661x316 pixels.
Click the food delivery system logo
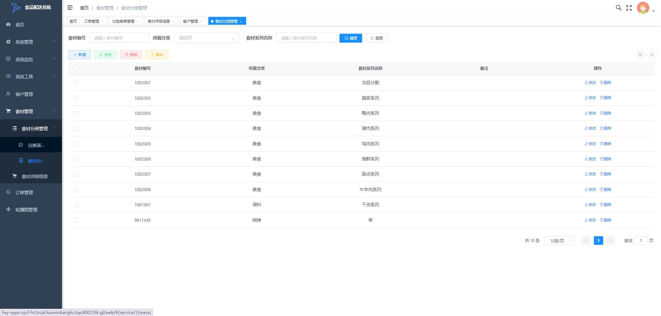[15, 7]
